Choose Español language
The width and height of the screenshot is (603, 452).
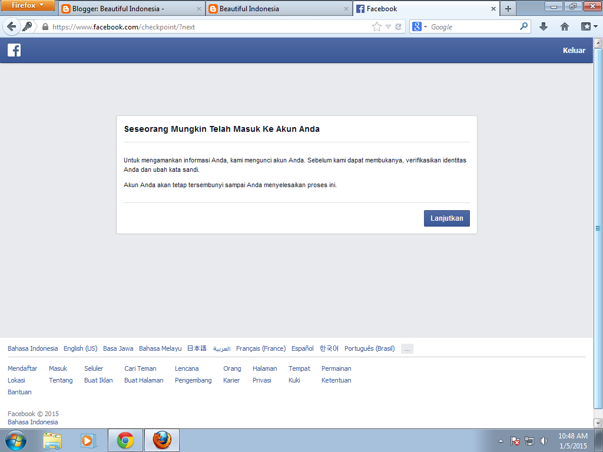pos(303,348)
